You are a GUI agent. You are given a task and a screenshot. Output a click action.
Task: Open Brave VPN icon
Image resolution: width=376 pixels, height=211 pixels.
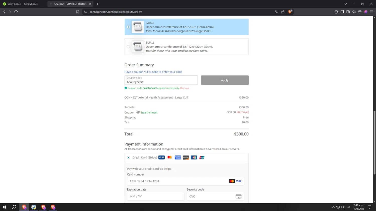(360, 12)
